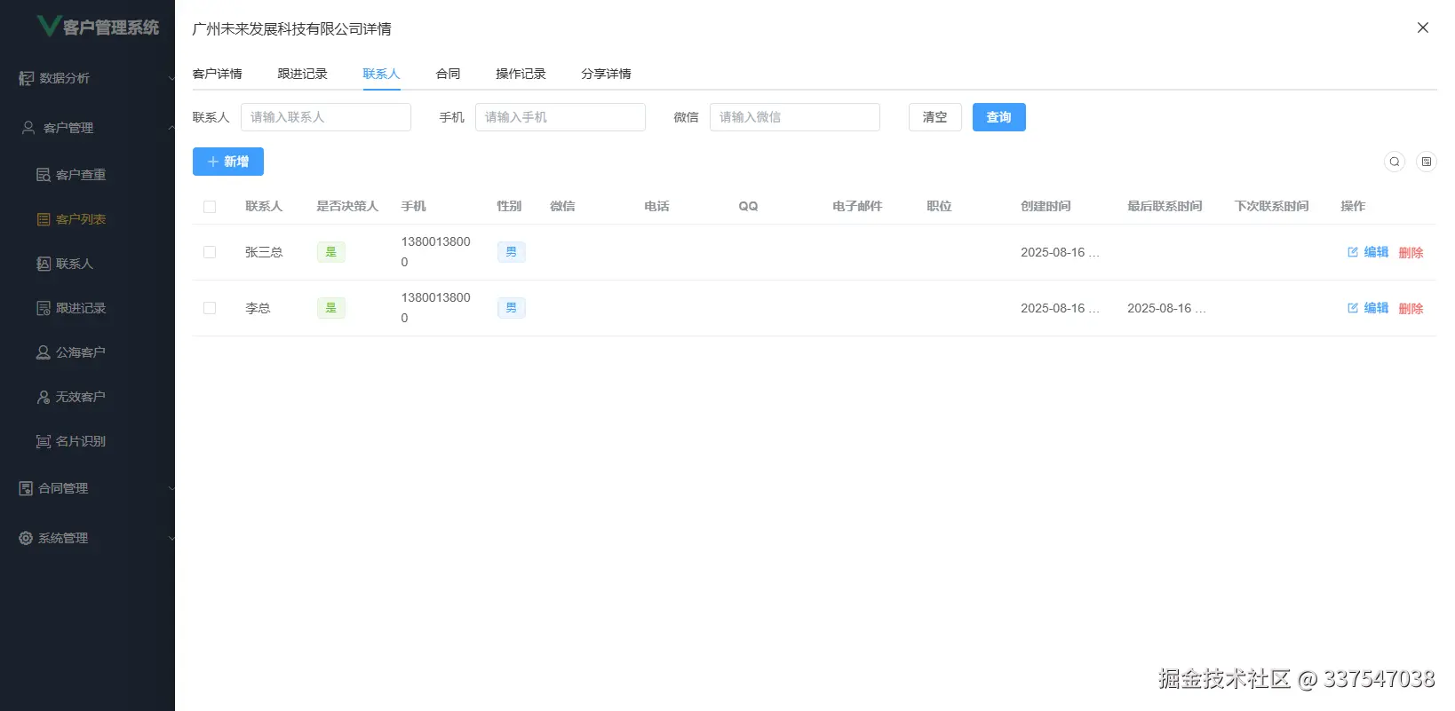
Task: Edit the 张三总 contact
Action: click(1368, 252)
